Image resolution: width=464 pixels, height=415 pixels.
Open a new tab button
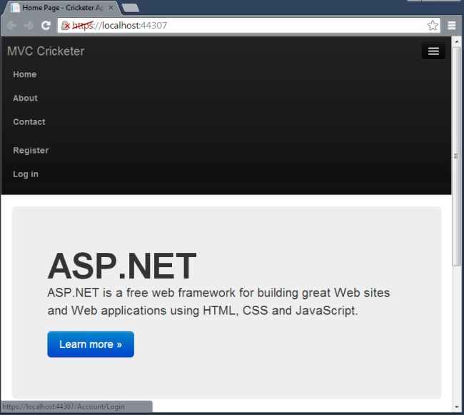click(x=131, y=8)
